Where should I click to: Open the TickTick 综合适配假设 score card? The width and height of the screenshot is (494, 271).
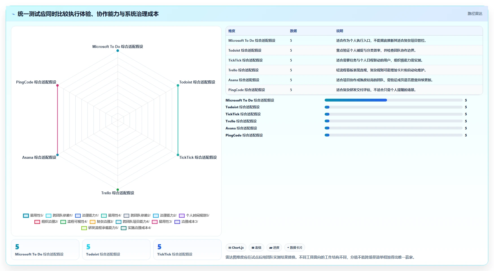coord(187,250)
